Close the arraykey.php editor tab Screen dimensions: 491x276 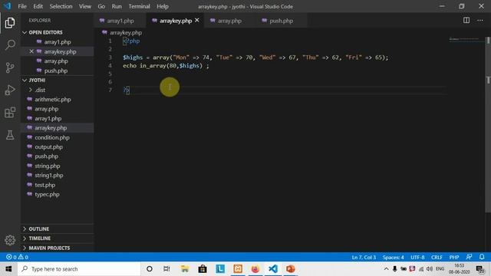tap(197, 20)
